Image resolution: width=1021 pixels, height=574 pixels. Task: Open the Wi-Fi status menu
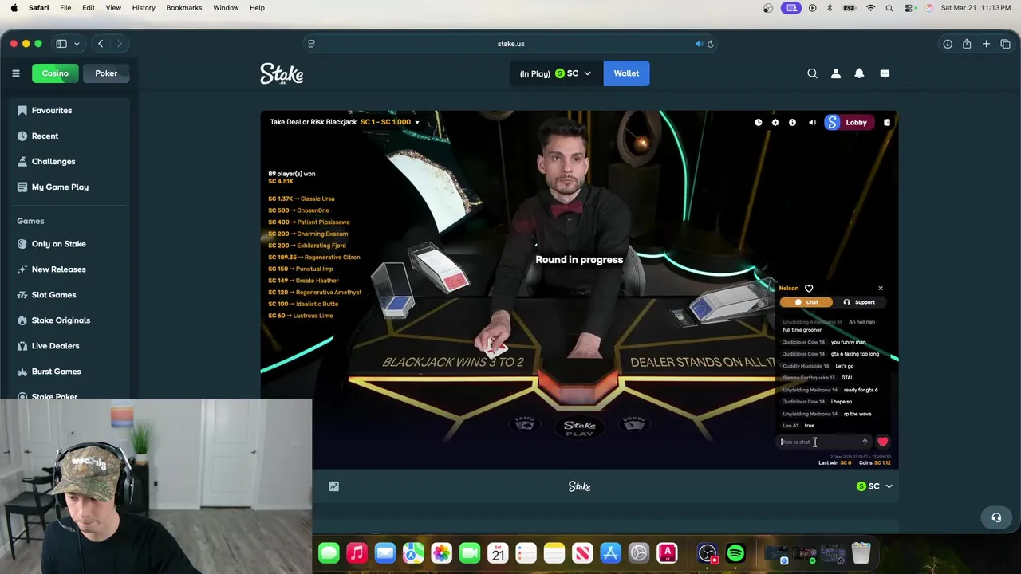[871, 8]
